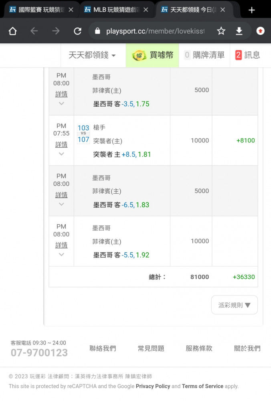Click the 聯絡我們 footer link
Screen dimensions: 271x401
coord(103,348)
